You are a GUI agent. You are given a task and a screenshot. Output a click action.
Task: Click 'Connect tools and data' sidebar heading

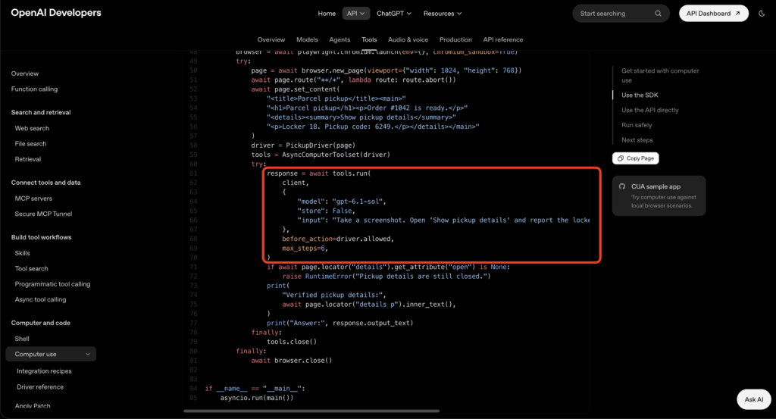pos(45,183)
